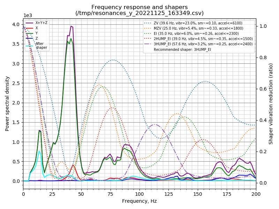Click the '100' frequency tick label
Viewport: 279px width, 209px height.
pos(139,194)
